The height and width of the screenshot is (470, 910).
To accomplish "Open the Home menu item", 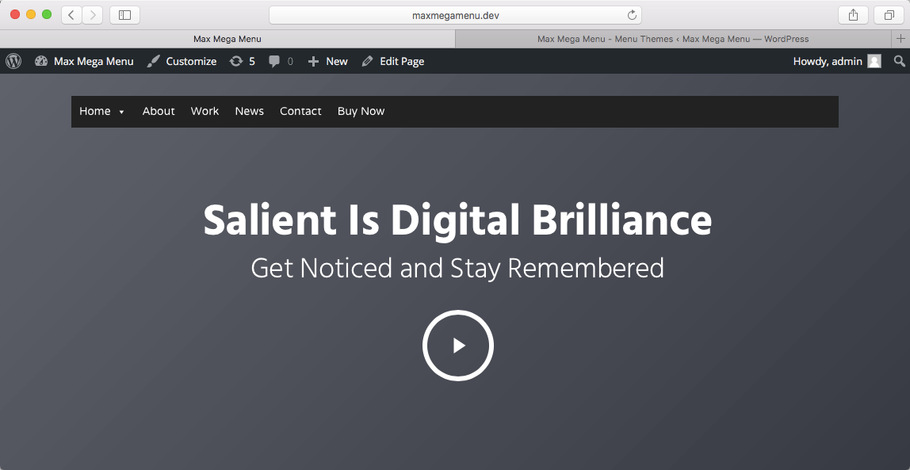I will click(x=95, y=111).
